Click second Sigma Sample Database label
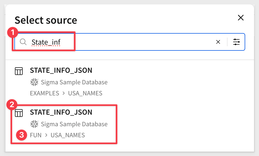 click(74, 124)
